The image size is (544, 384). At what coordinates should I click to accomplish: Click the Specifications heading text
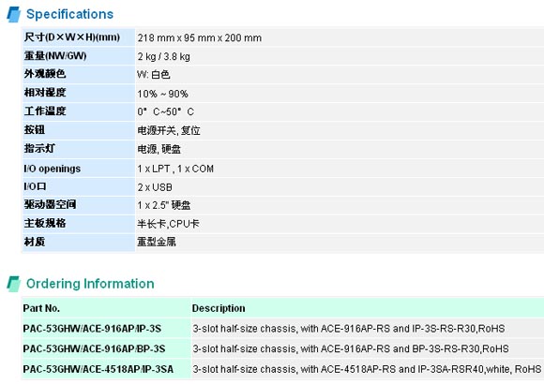click(x=69, y=14)
